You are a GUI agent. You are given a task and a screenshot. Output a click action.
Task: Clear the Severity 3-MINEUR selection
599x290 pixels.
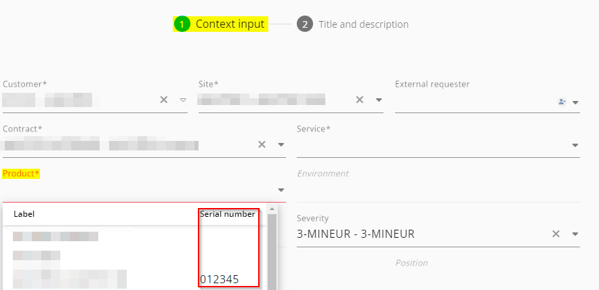556,234
